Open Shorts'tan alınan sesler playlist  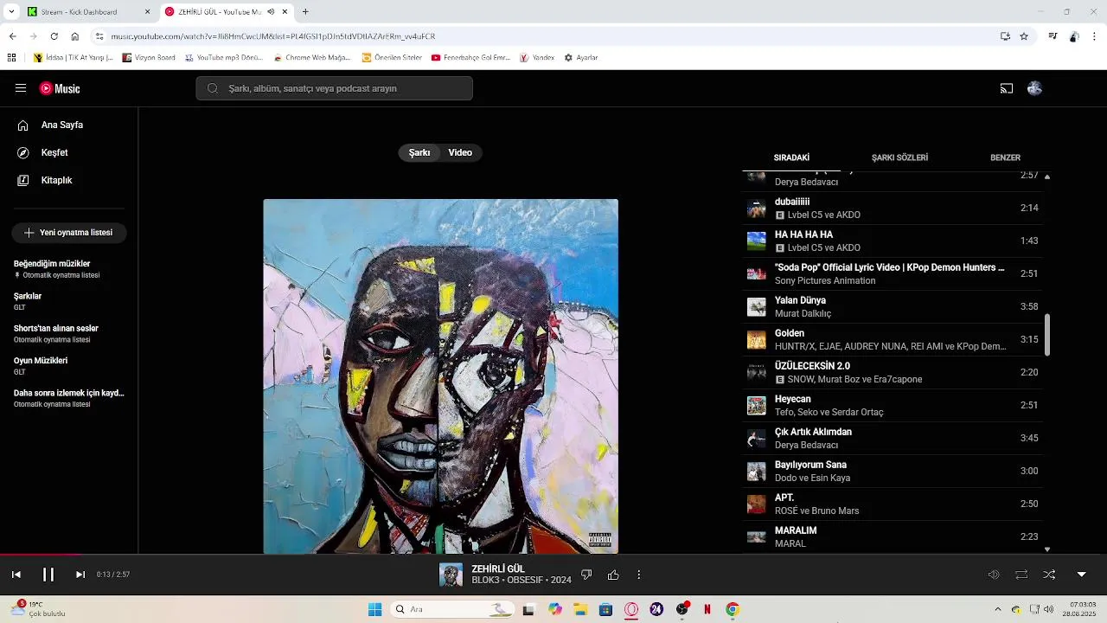tap(69, 333)
